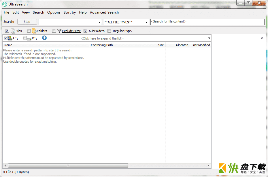Expand the drive list dropdown arrow
Viewport: 268px width, 177px height.
209,38
